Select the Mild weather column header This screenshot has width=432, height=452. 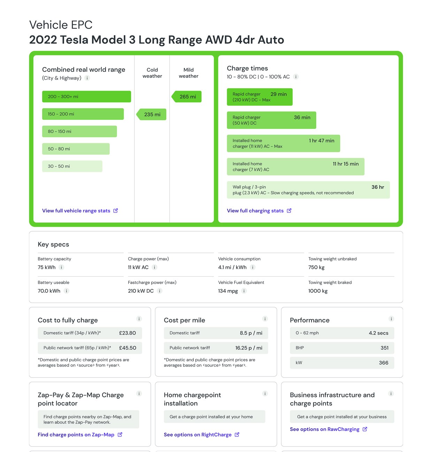point(188,73)
